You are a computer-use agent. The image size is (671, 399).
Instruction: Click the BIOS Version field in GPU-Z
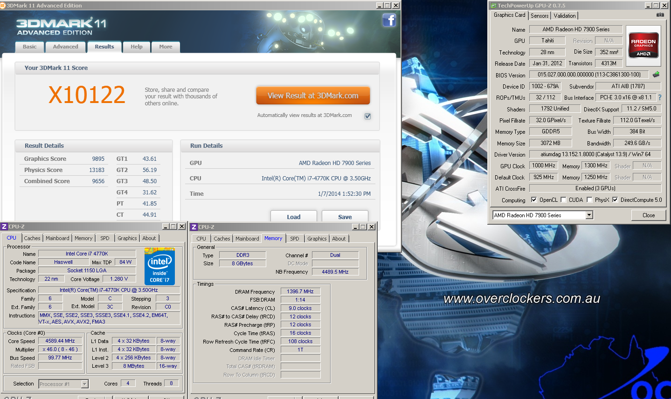click(589, 75)
